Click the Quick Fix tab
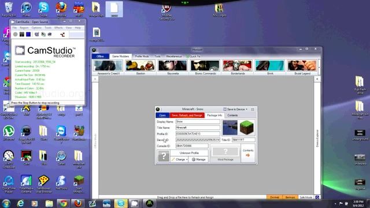Viewport: 370px width, 208px height. pyautogui.click(x=193, y=57)
